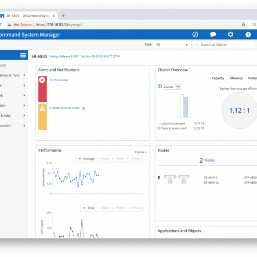Click the info icon beside Cluster dropdown
The image size is (257, 257).
coord(159,87)
